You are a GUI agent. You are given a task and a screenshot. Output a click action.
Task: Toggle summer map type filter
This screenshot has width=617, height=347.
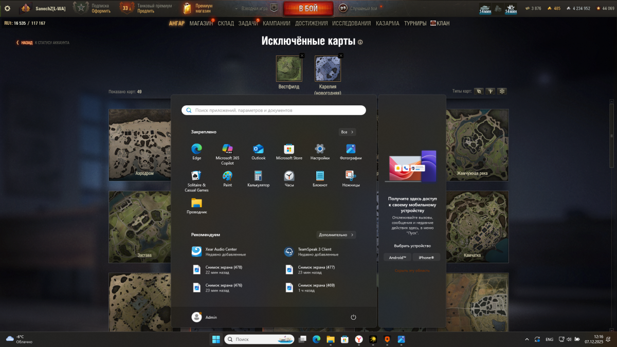point(479,91)
